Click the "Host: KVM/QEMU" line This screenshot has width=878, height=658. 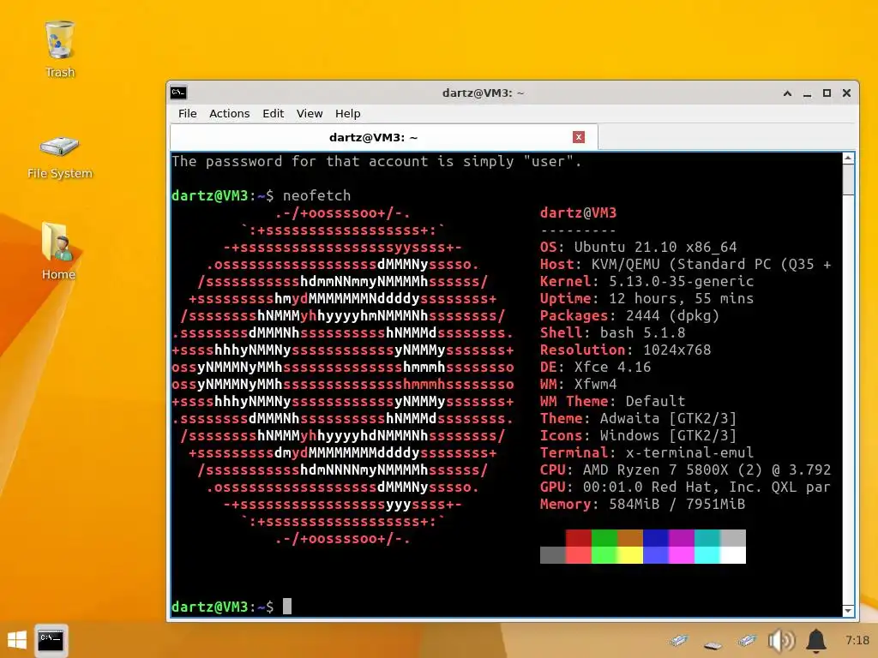[685, 264]
